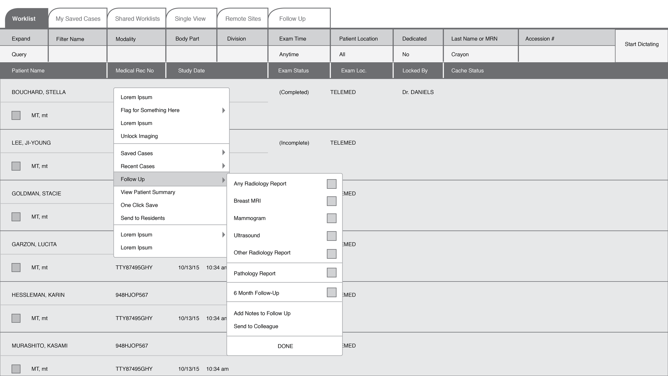
Task: Open the Body Part filter field
Action: click(191, 54)
